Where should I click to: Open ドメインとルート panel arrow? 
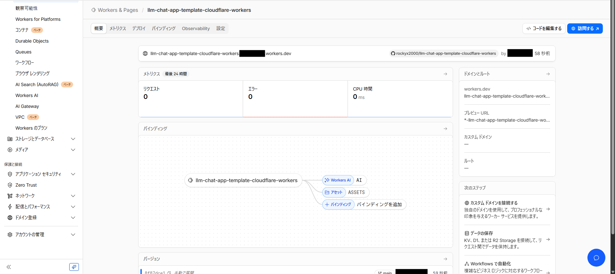548,74
